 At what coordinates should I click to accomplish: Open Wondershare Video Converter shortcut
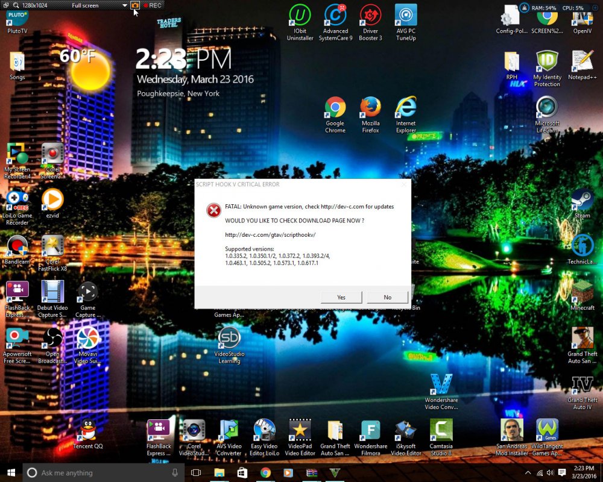click(441, 391)
